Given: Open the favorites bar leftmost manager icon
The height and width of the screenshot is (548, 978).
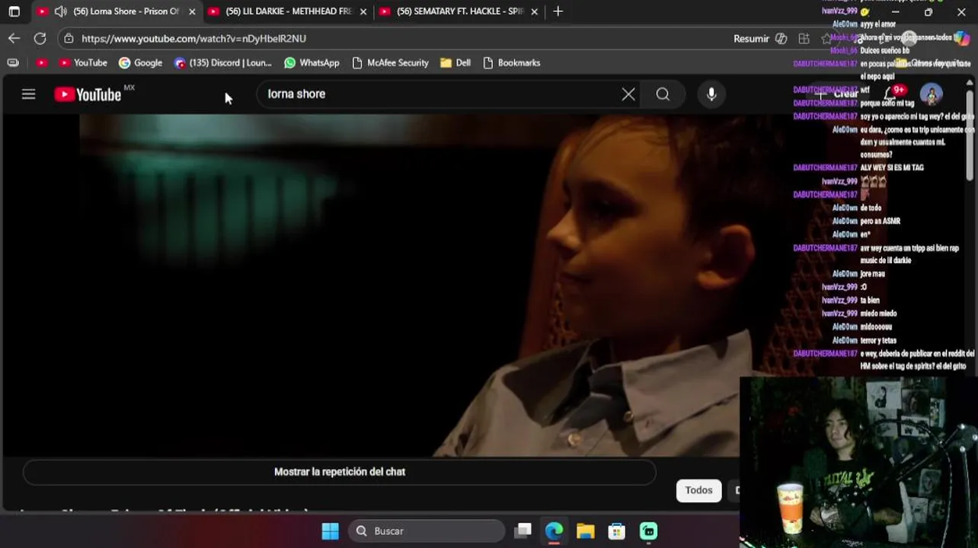Looking at the screenshot, I should click(x=13, y=63).
